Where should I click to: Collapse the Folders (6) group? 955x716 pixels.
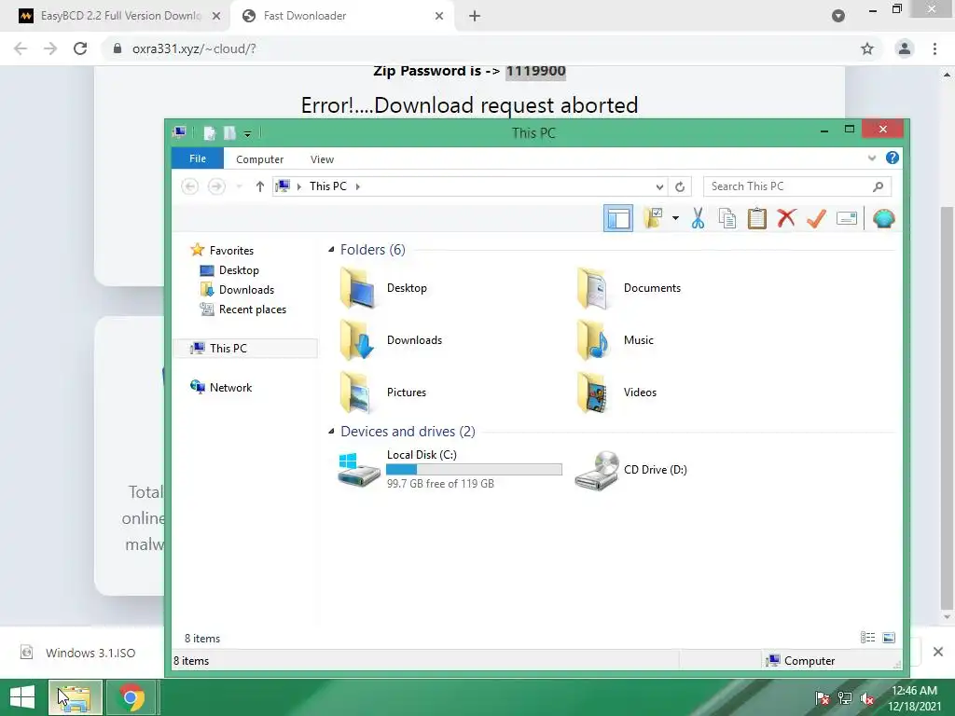[331, 250]
